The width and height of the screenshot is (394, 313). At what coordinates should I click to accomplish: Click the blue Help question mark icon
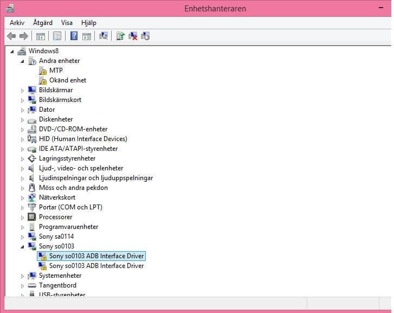pos(74,36)
